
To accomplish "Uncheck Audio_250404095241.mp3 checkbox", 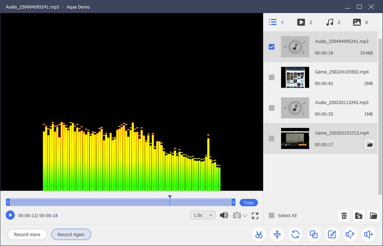I will click(x=271, y=46).
